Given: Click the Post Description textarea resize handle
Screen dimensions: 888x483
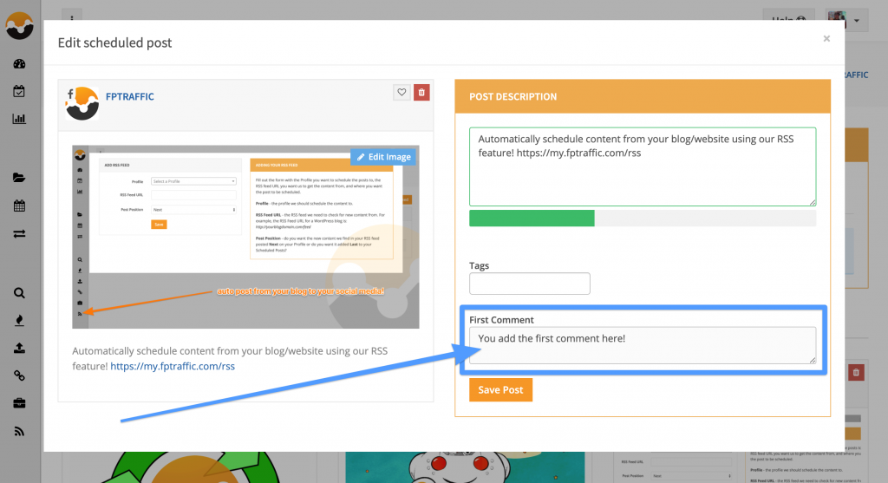Looking at the screenshot, I should [812, 201].
